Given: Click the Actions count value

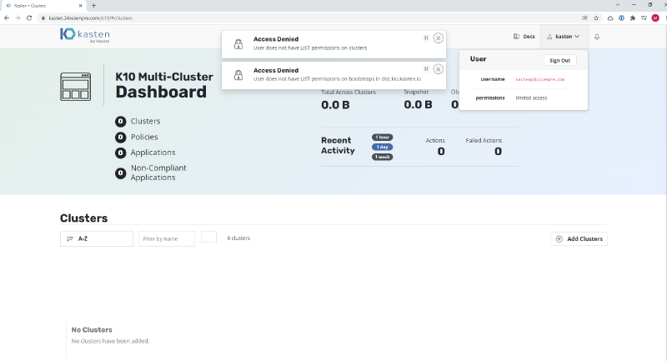Looking at the screenshot, I should pyautogui.click(x=441, y=152).
